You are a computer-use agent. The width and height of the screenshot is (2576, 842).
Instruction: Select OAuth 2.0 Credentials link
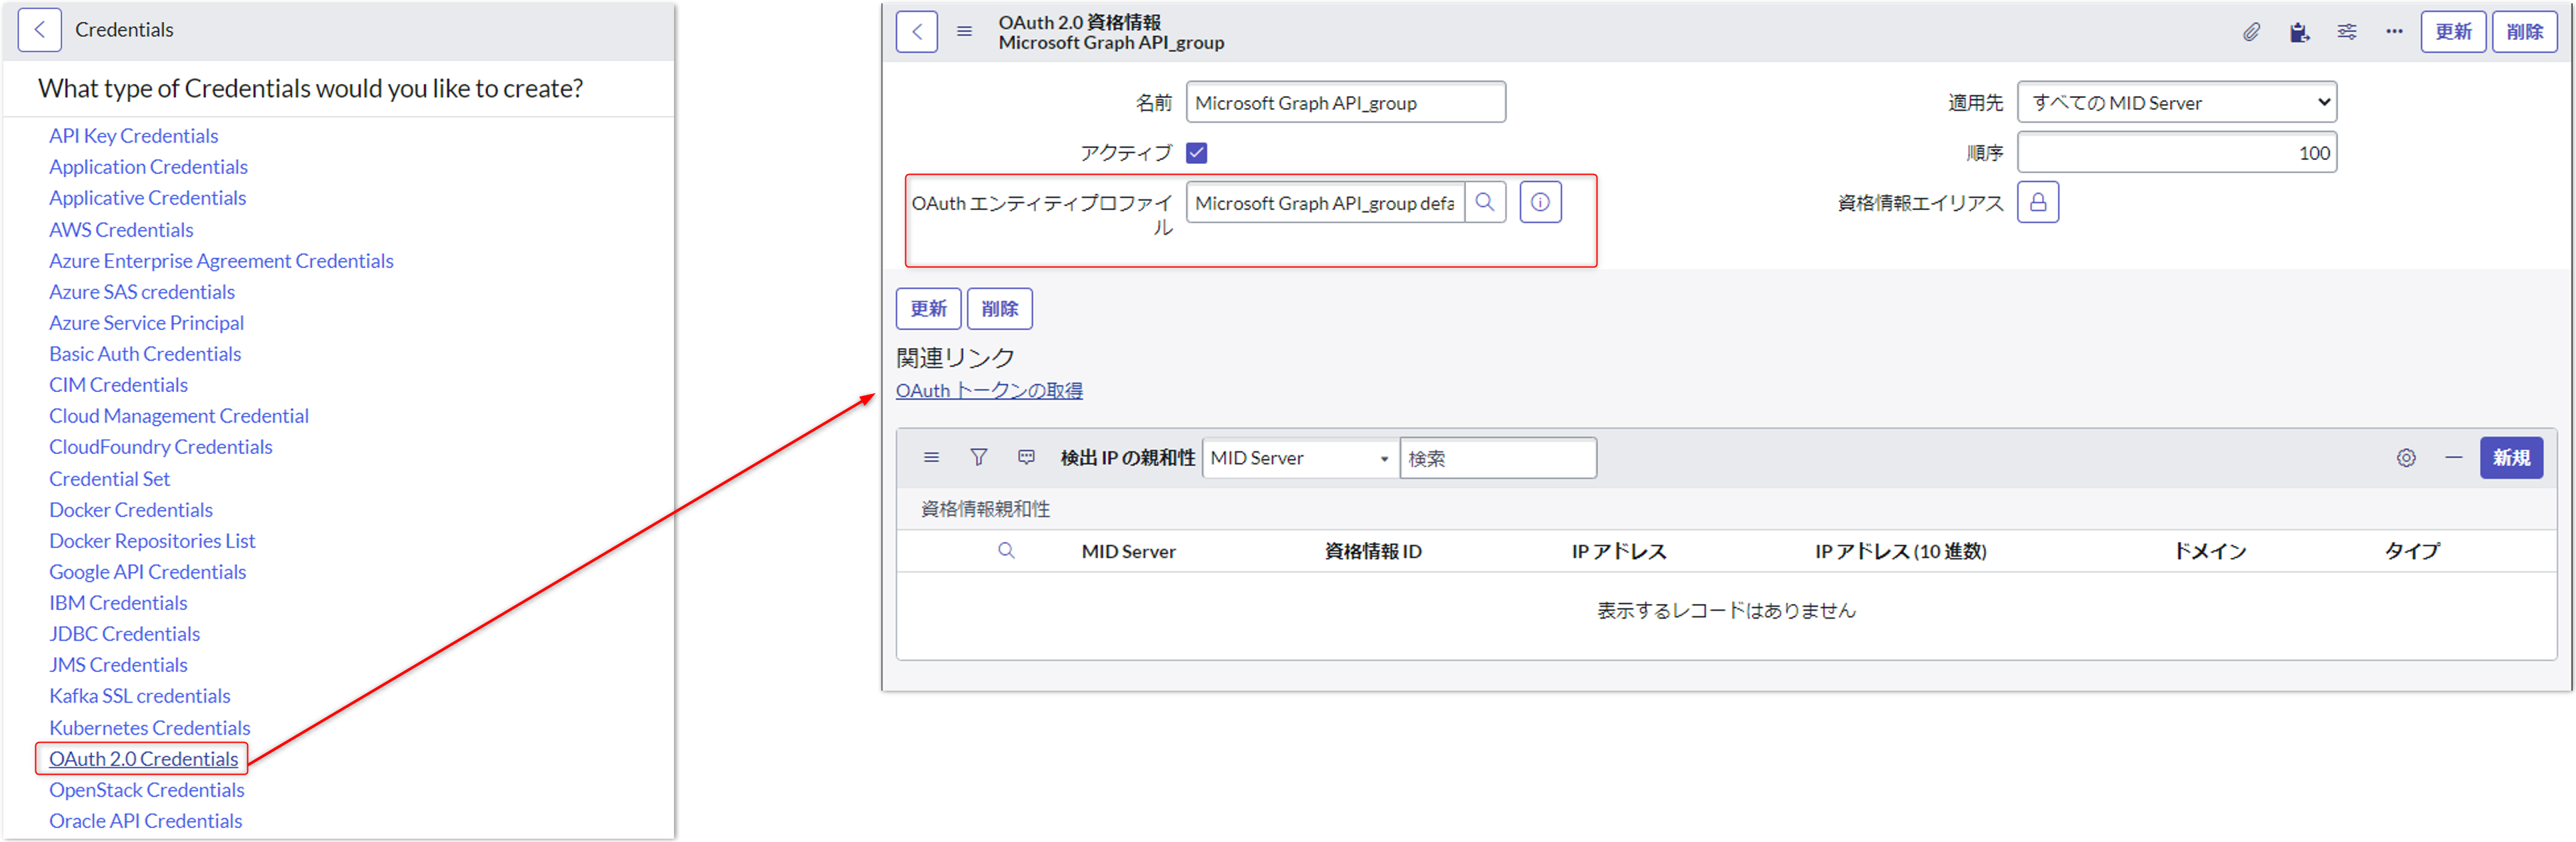(x=143, y=759)
